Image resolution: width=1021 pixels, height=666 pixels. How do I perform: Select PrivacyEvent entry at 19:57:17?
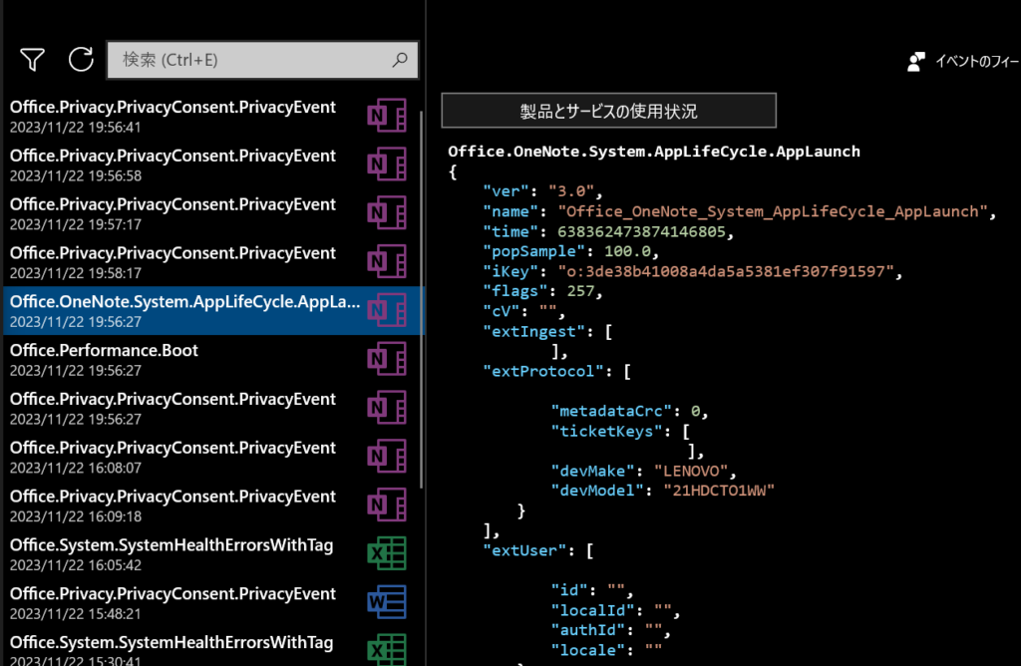click(x=213, y=213)
